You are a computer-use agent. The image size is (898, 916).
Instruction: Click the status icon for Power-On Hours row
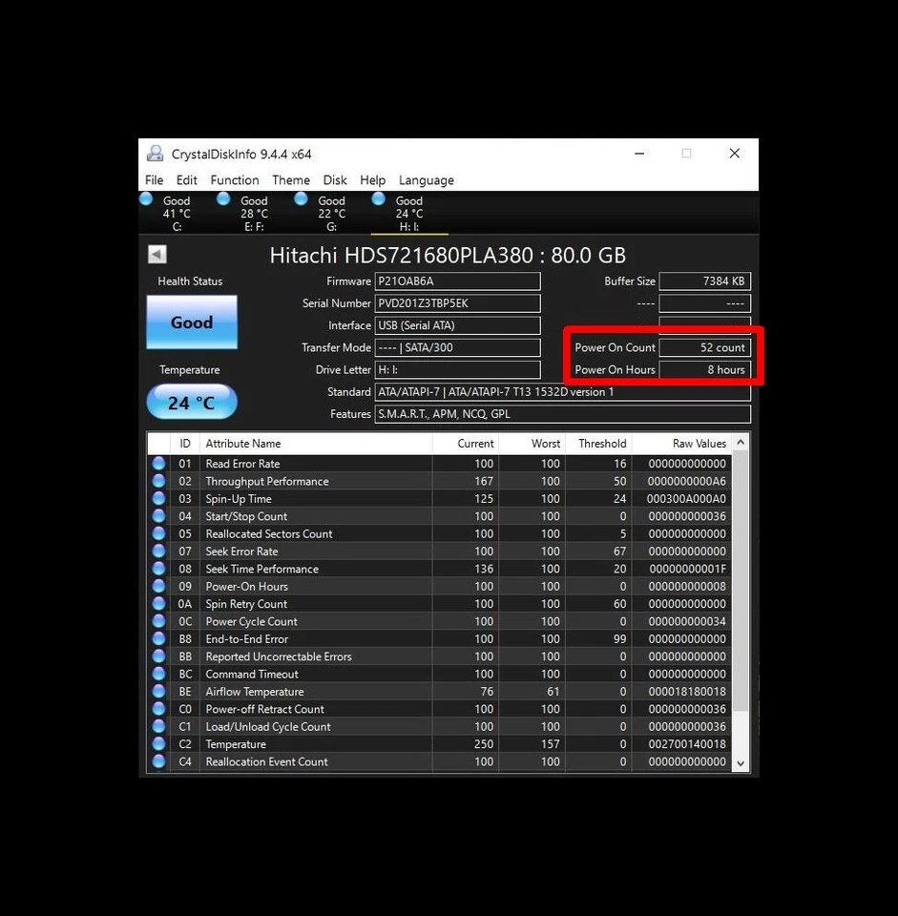tap(158, 586)
